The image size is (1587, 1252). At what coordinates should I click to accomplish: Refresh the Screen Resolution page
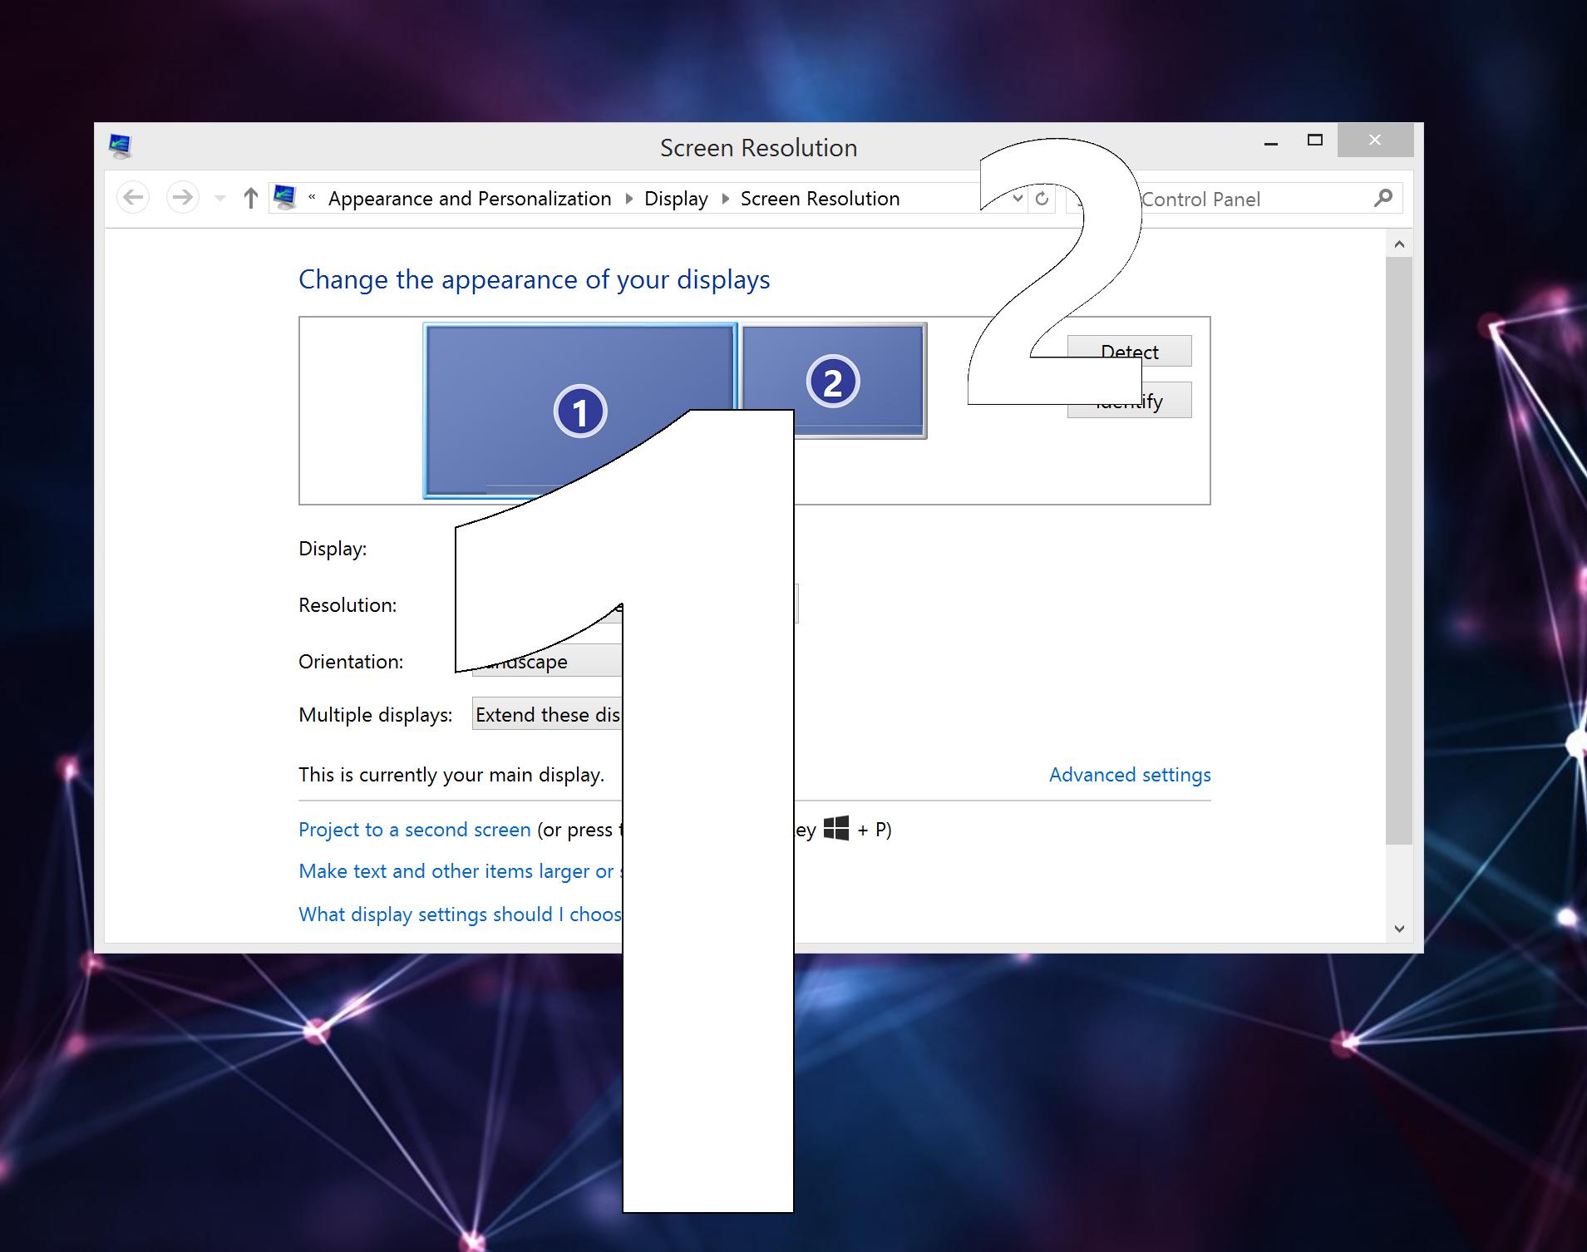[x=1042, y=198]
